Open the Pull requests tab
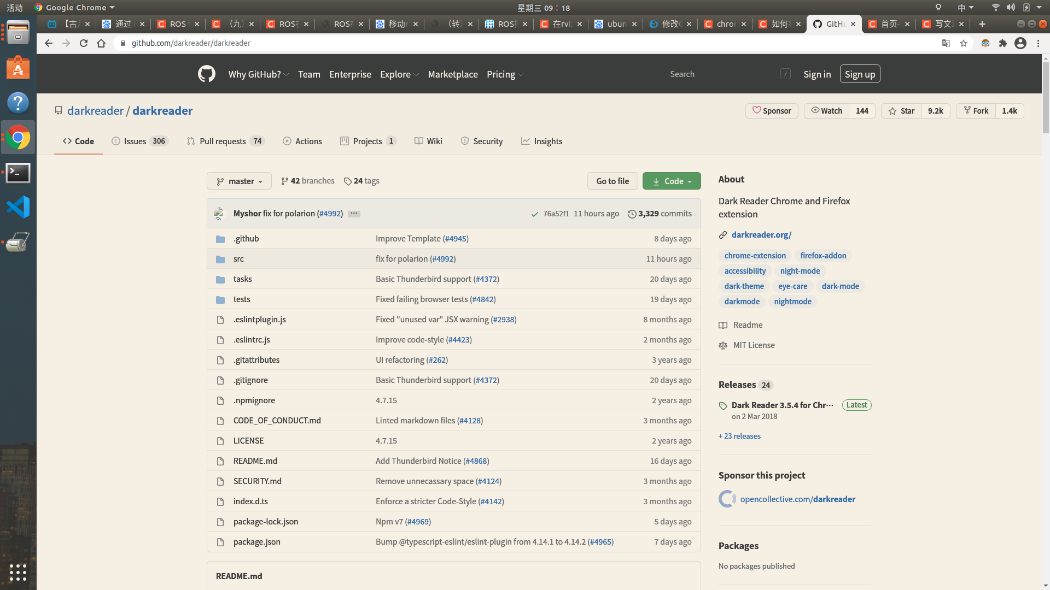This screenshot has height=590, width=1050. (223, 141)
